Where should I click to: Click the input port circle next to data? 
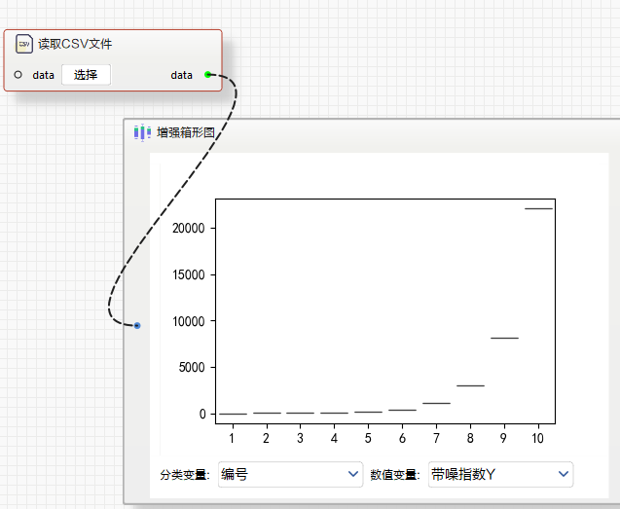pyautogui.click(x=18, y=74)
